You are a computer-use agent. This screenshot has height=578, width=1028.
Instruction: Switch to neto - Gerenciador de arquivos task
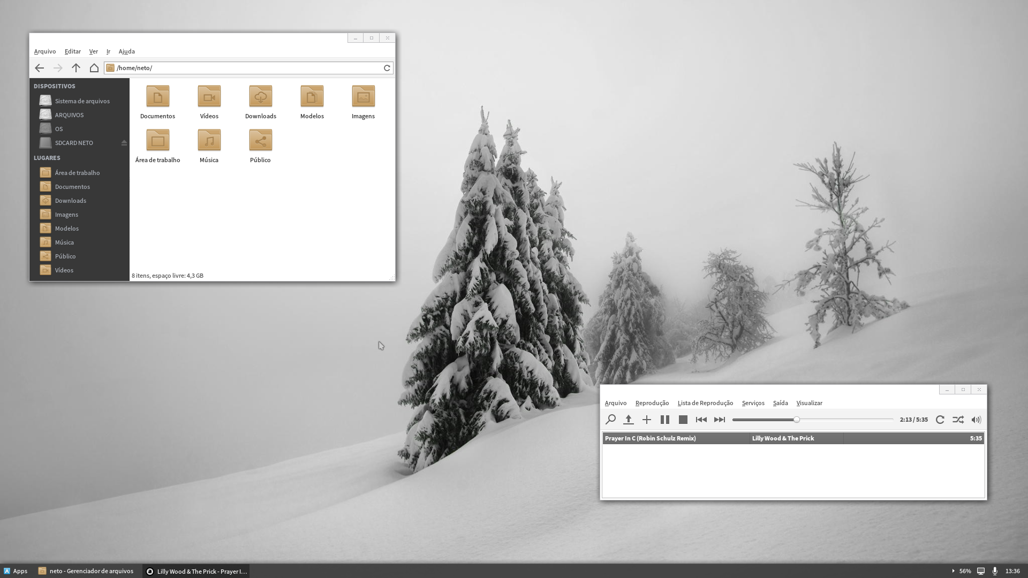coord(86,571)
